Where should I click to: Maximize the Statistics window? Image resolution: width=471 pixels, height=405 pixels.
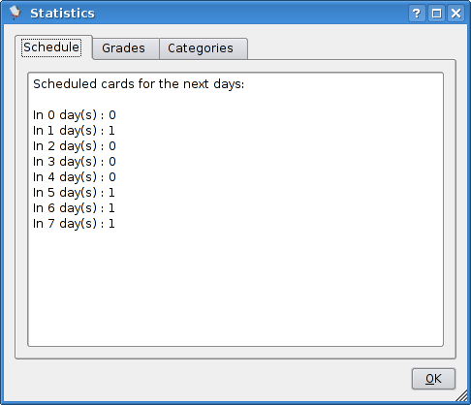coord(436,14)
